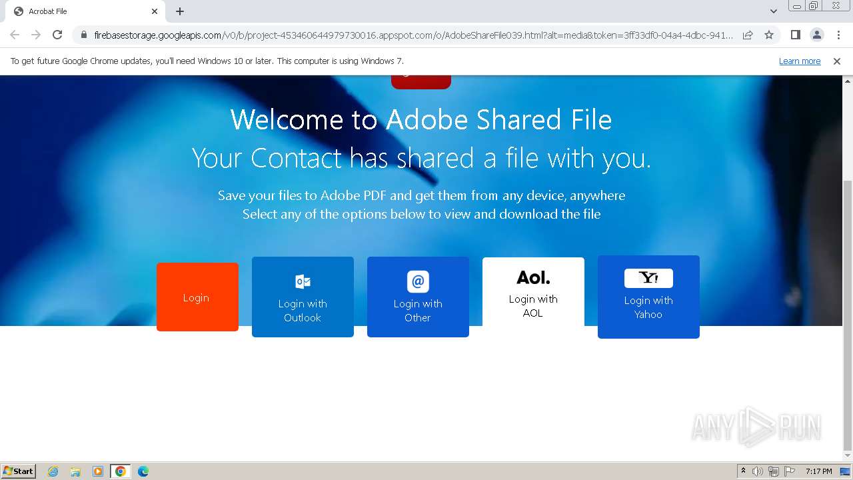Open the Learn more link

(x=800, y=61)
